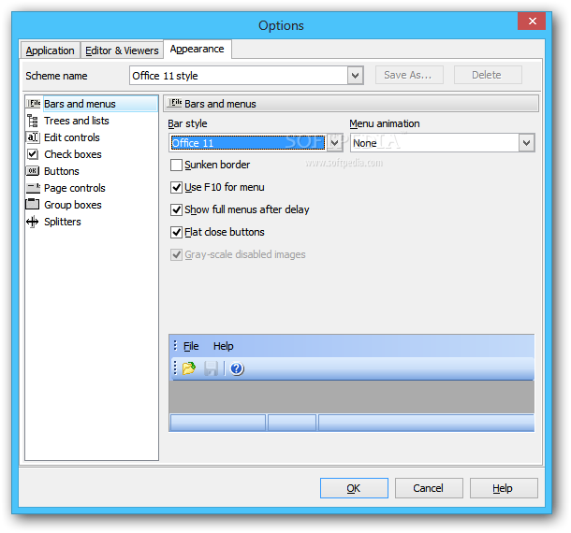The height and width of the screenshot is (533, 571).
Task: Select Page controls category
Action: click(x=75, y=188)
